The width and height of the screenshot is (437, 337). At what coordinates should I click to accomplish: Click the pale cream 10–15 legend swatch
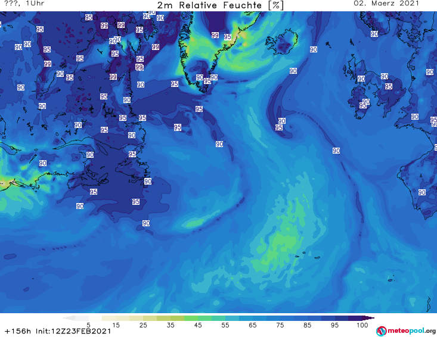pos(109,318)
